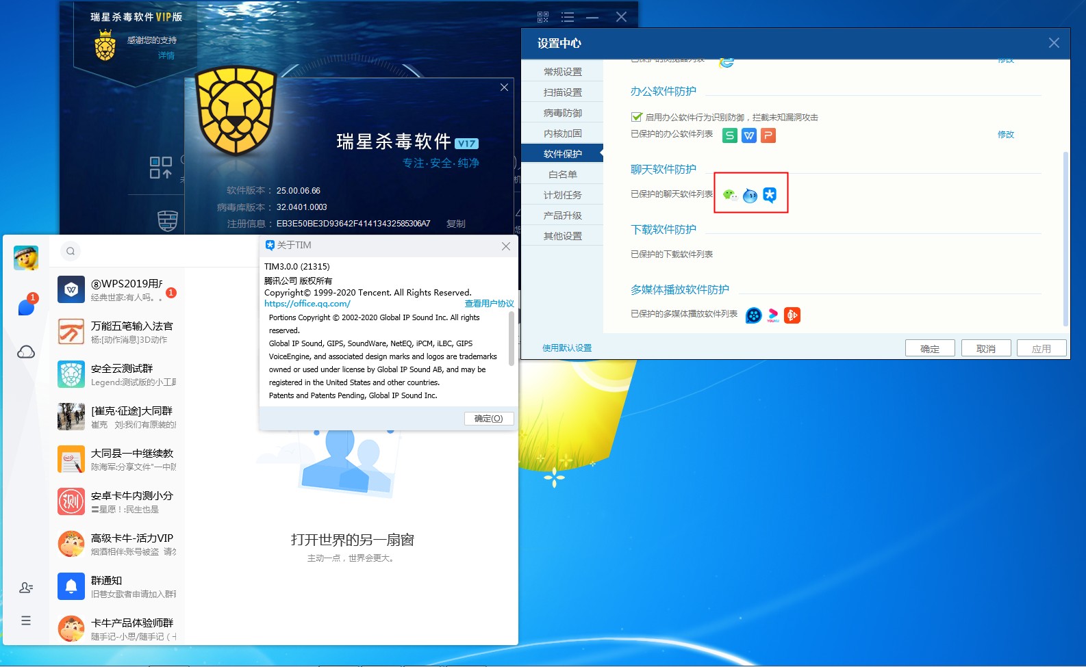Open the 万能五笔输入法官 chat
Image resolution: width=1086 pixels, height=667 pixels.
tap(118, 332)
